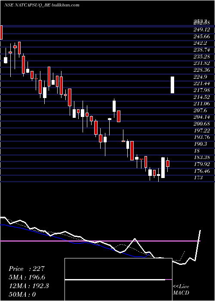Viewport: 215px width, 301px height.
Task: Click the 176.46 price axis label
Action: click(202, 171)
